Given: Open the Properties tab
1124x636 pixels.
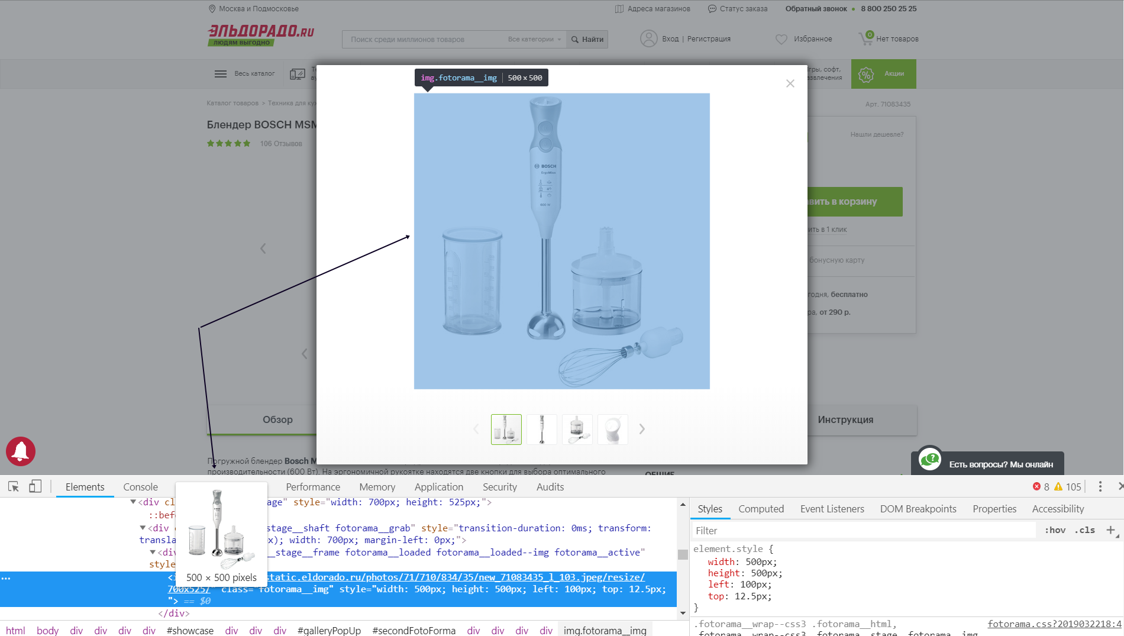Looking at the screenshot, I should [994, 509].
